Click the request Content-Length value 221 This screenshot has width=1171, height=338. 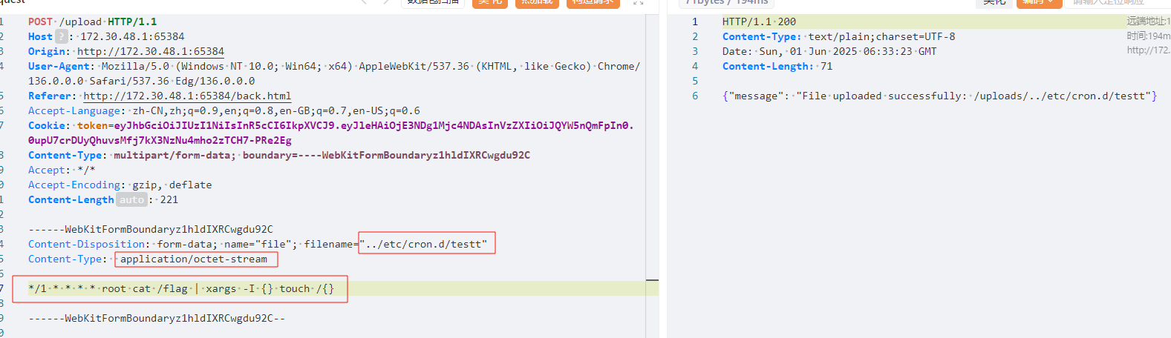click(x=169, y=199)
